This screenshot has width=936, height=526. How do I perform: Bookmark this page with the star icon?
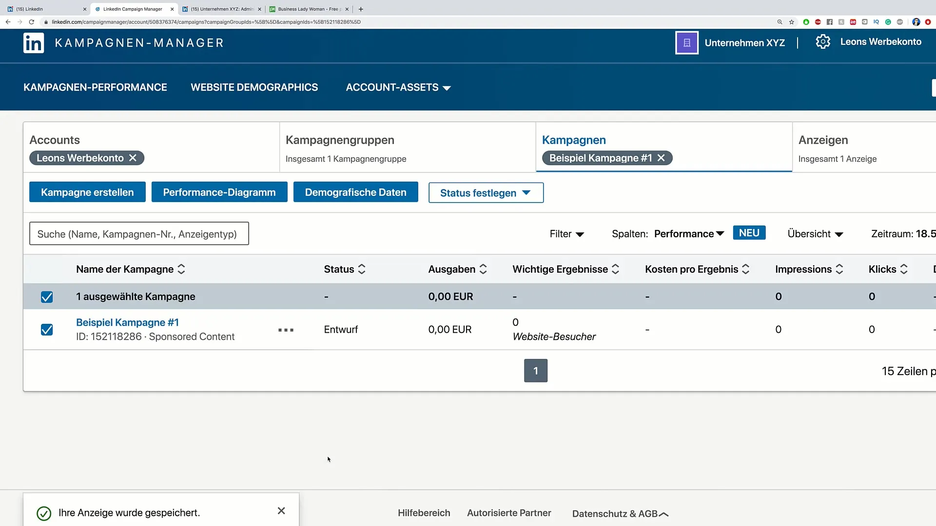tap(792, 22)
